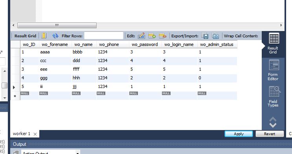Click the wo_login_name cell in the eee row
Viewport: 292px width, 154px height.
(x=179, y=69)
